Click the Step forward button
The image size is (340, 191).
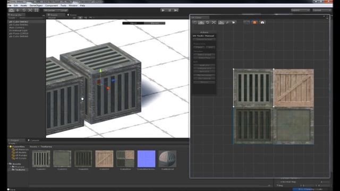176,10
